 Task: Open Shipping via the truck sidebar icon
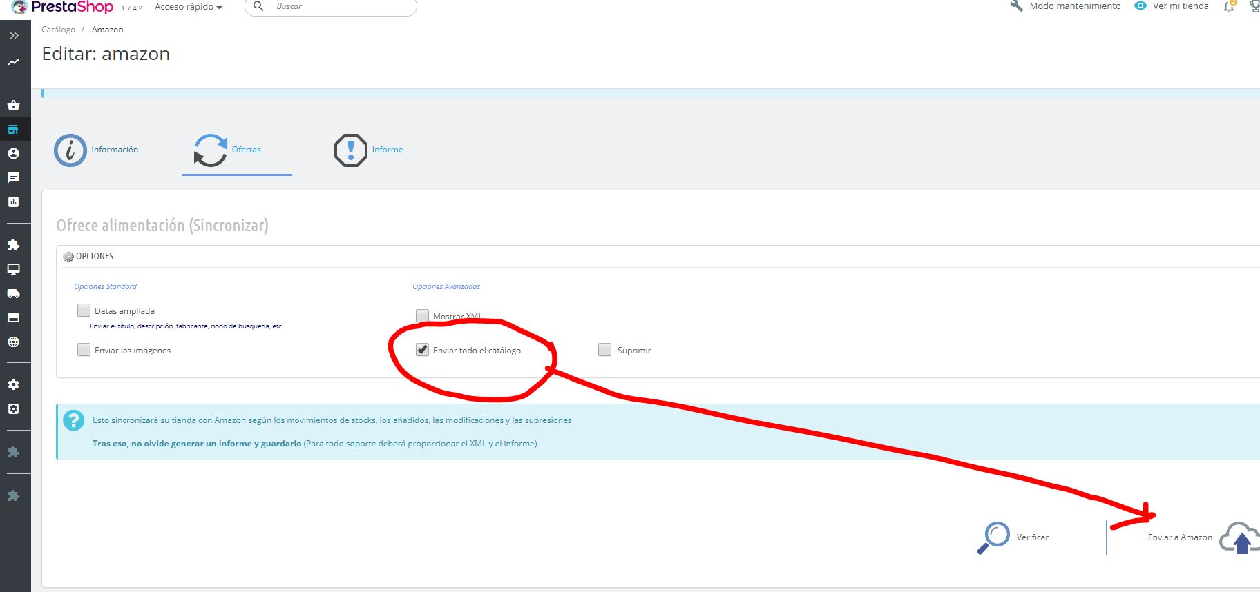click(x=13, y=293)
